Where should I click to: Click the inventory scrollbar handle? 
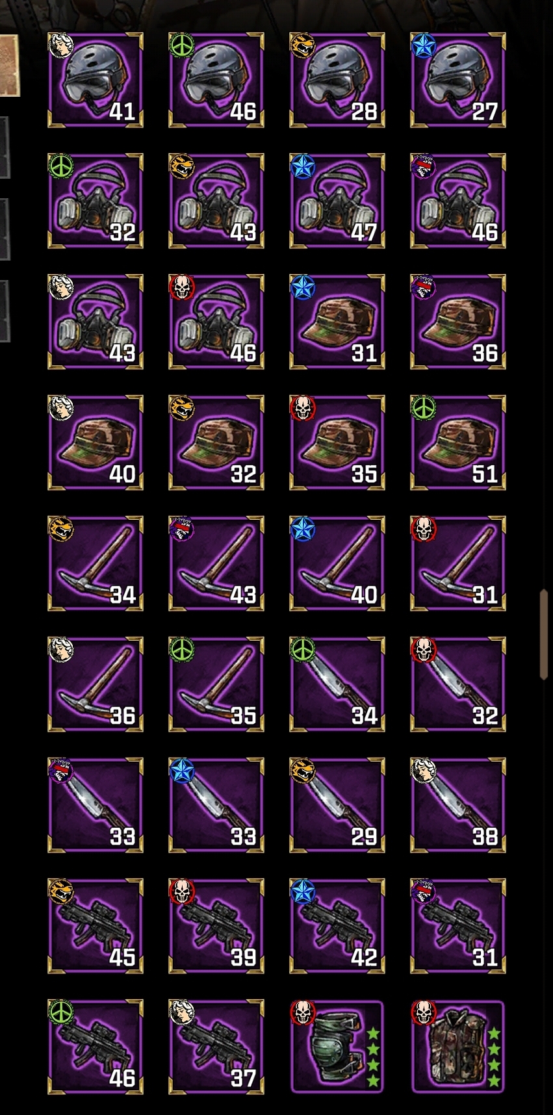[x=544, y=635]
